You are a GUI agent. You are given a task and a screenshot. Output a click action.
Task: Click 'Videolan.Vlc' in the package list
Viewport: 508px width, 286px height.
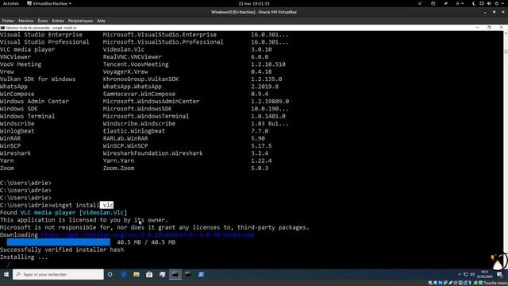tap(124, 49)
